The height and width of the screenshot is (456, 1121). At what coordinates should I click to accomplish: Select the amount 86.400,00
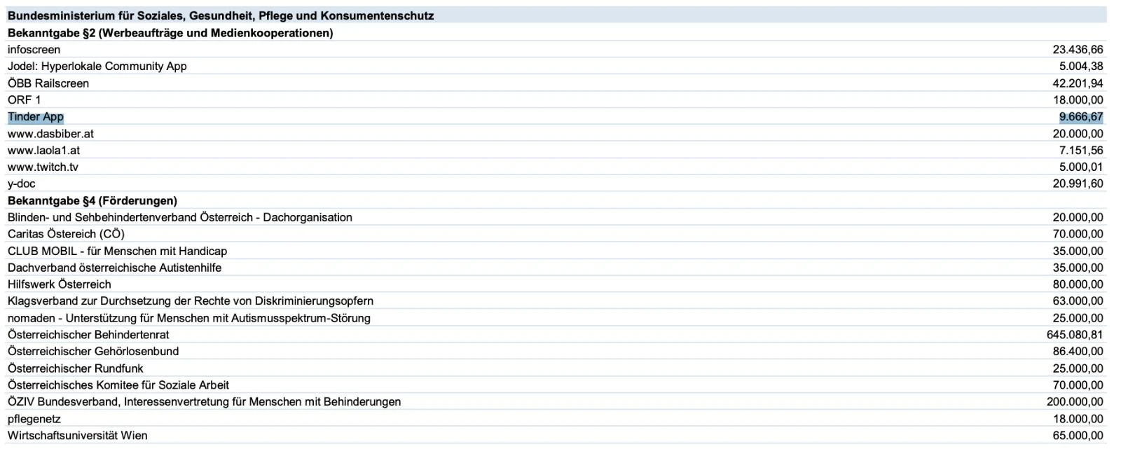[1078, 352]
